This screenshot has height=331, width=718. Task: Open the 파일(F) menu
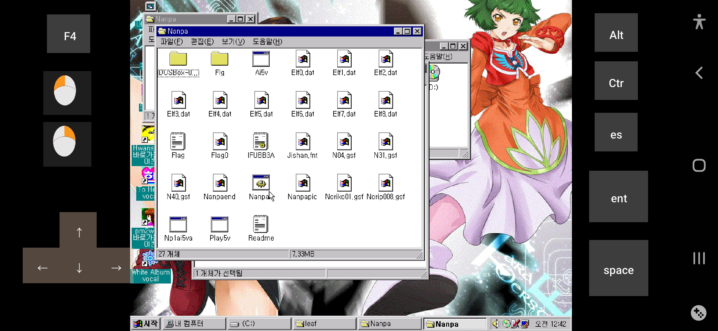click(172, 42)
